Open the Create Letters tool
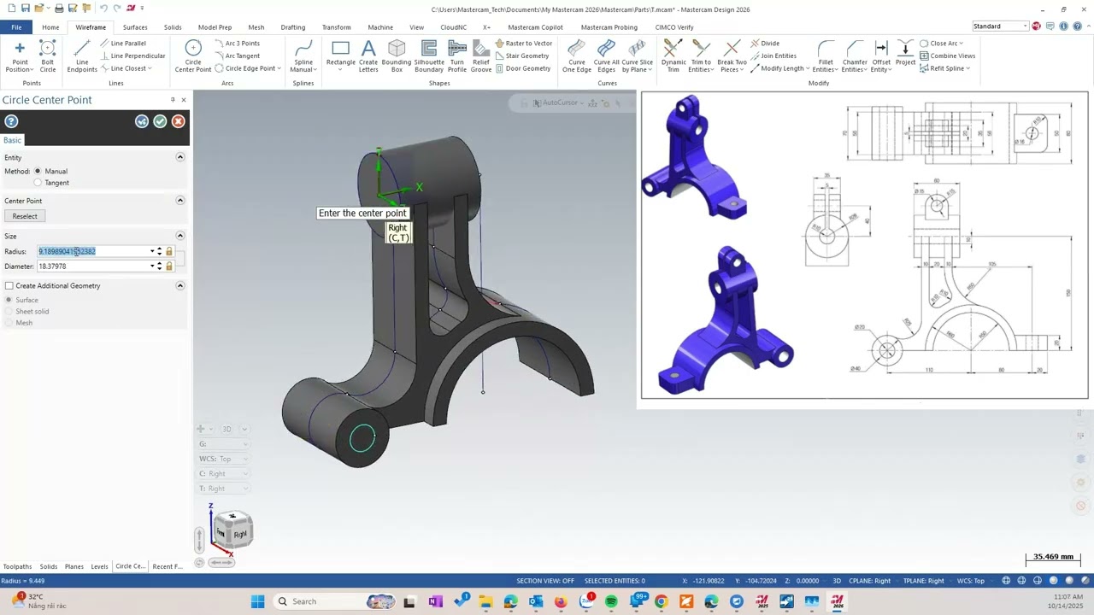The width and height of the screenshot is (1094, 615). [368, 56]
